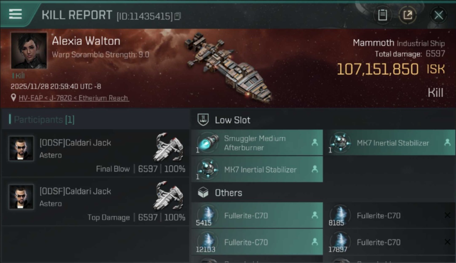The image size is (456, 263).
Task: Open the hamburger main menu
Action: point(15,14)
